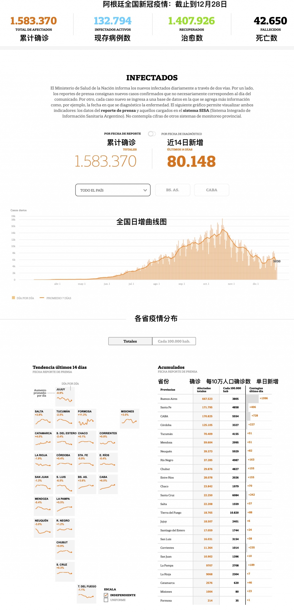The image size is (294, 613).
Task: Open the JUJUY trend mini chart
Action: (x=65, y=397)
